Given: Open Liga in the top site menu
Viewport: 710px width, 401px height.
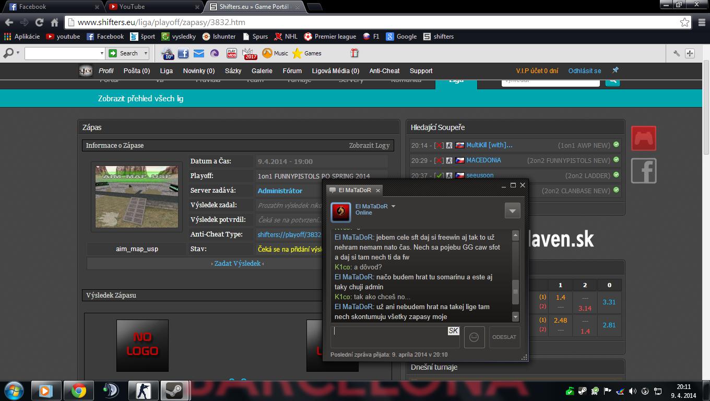Looking at the screenshot, I should (x=166, y=70).
